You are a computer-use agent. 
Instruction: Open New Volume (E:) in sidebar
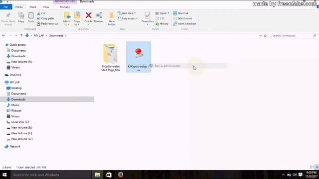click(x=21, y=128)
